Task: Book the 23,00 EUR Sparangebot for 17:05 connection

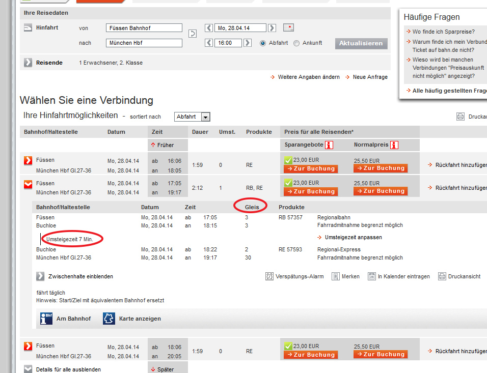Action: pyautogui.click(x=311, y=192)
